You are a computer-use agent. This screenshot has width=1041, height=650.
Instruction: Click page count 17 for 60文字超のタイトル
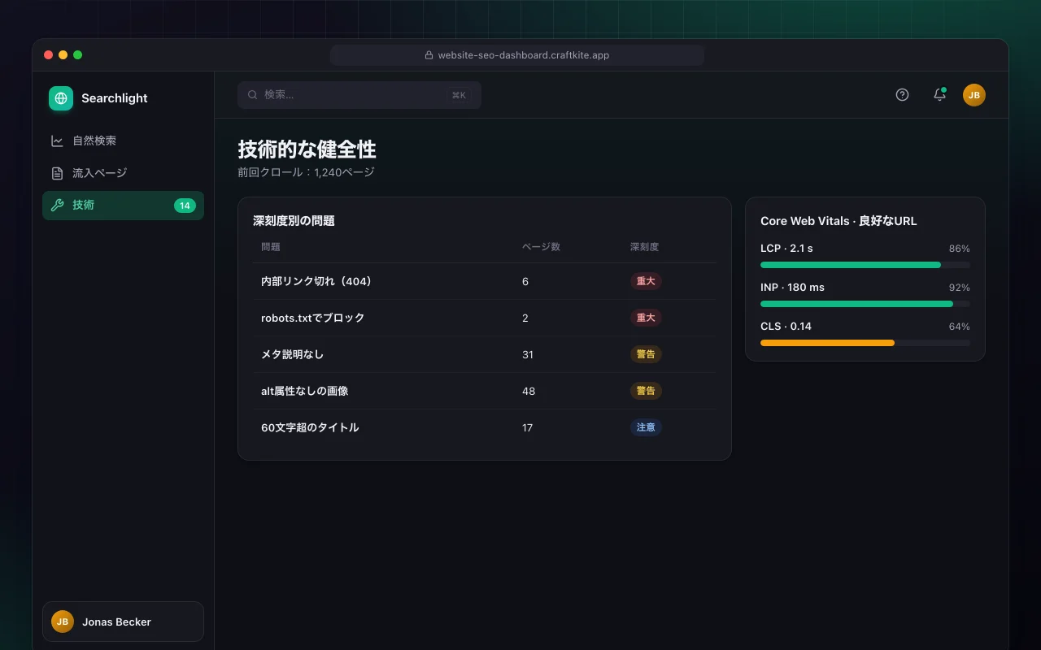527,428
